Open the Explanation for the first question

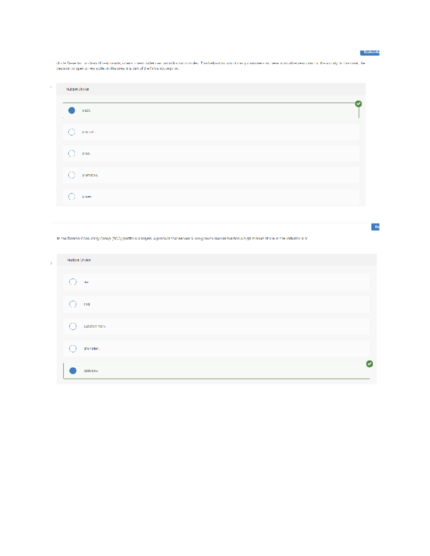371,52
